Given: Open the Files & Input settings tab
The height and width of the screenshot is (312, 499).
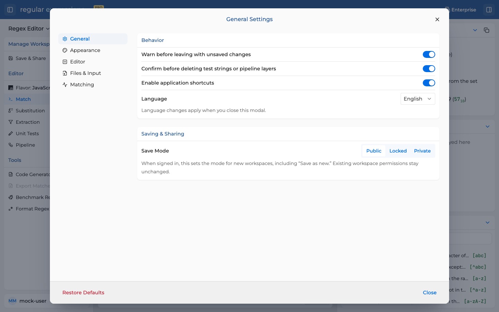Looking at the screenshot, I should [x=93, y=73].
